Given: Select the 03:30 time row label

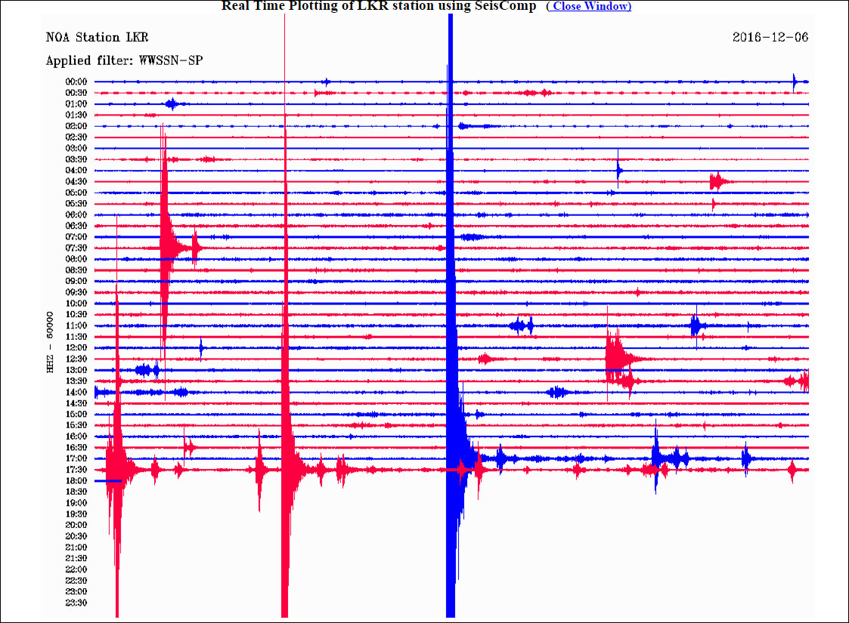Looking at the screenshot, I should tap(76, 159).
